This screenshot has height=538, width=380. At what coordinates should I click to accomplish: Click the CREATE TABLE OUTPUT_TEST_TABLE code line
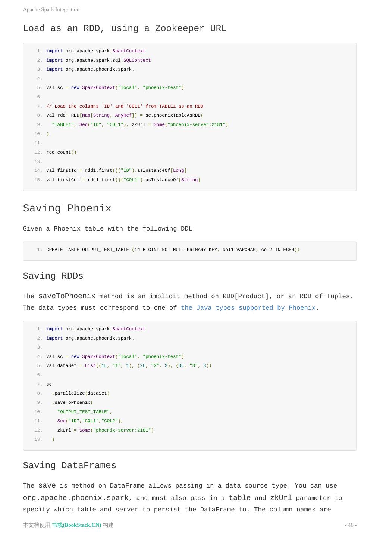(x=173, y=250)
